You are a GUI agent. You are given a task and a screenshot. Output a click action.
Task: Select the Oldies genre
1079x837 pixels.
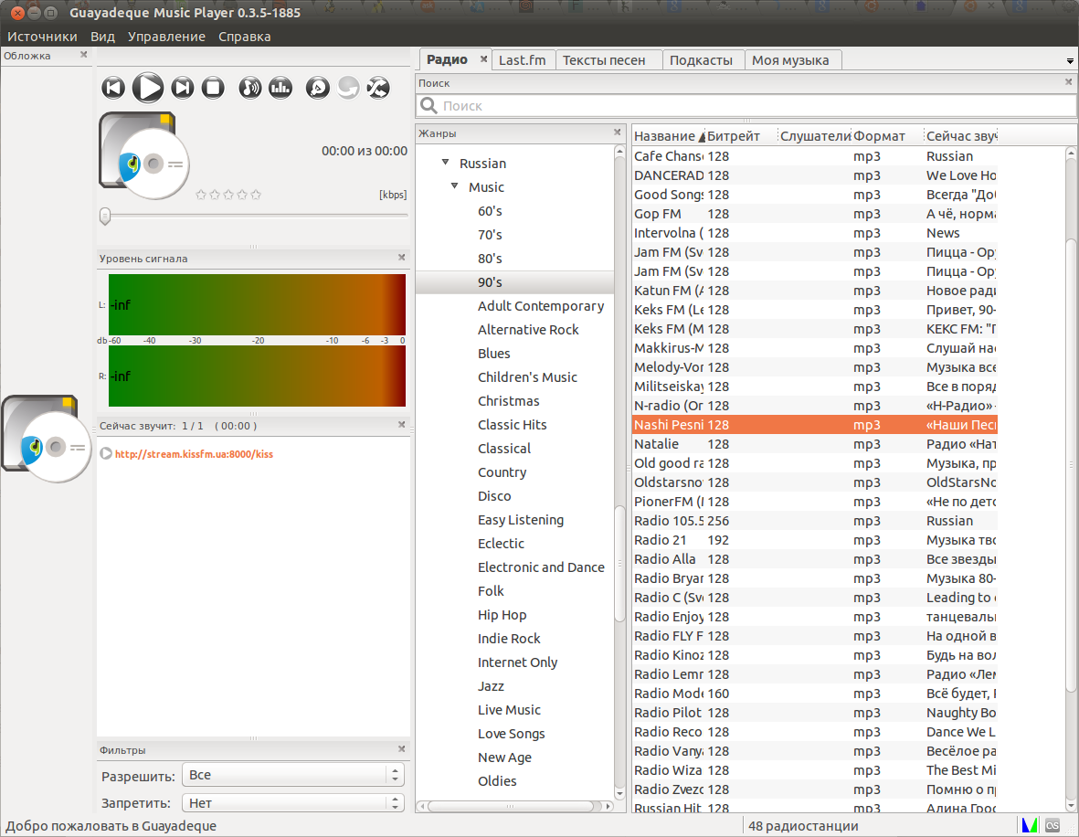pos(497,780)
